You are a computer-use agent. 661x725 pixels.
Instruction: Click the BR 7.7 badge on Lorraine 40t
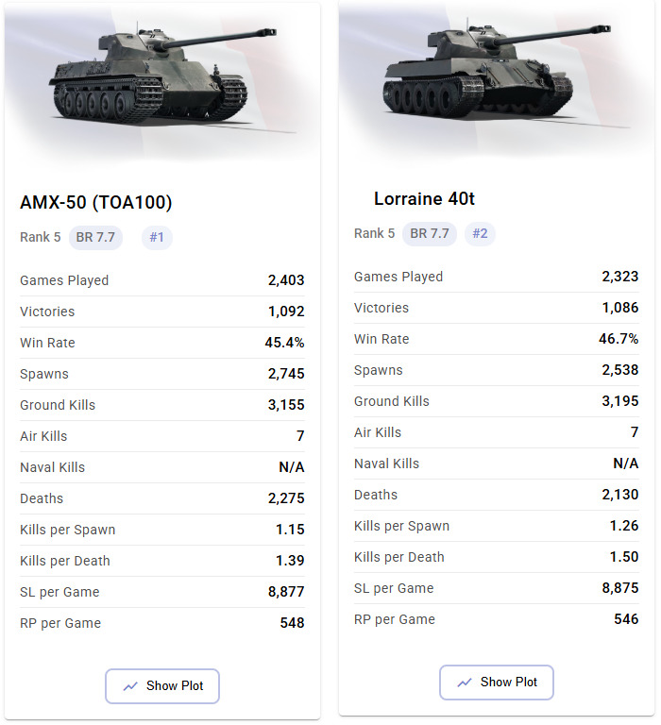(x=430, y=233)
